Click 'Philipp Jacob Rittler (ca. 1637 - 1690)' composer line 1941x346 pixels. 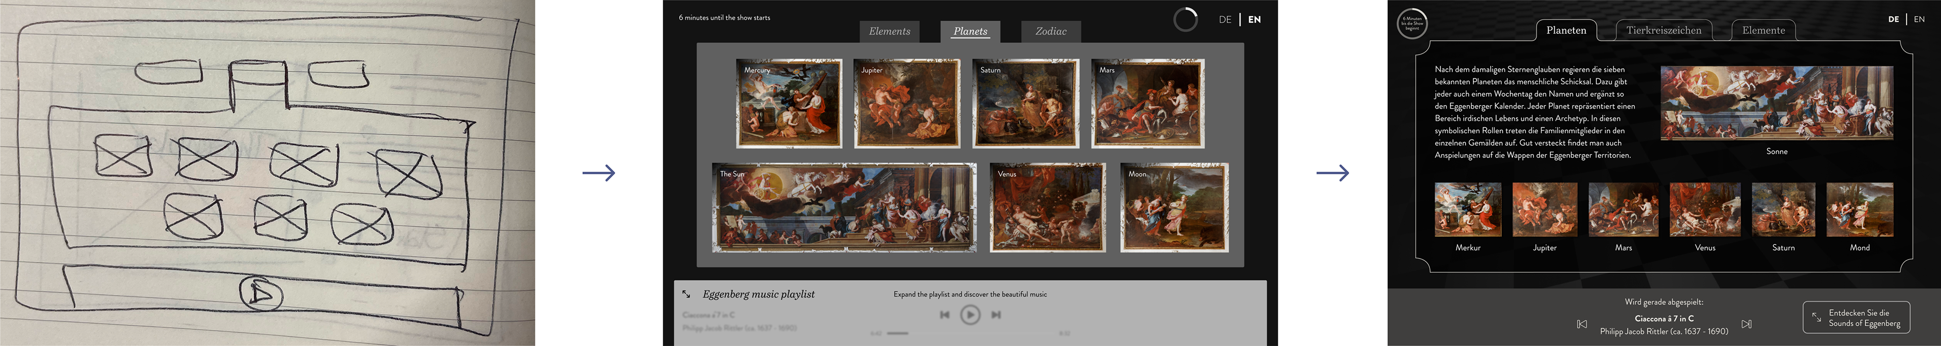point(1663,332)
